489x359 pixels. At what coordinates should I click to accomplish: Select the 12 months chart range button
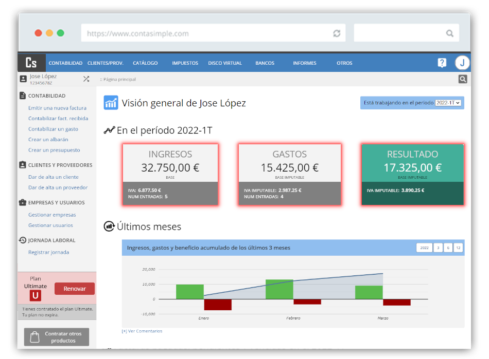pos(458,248)
